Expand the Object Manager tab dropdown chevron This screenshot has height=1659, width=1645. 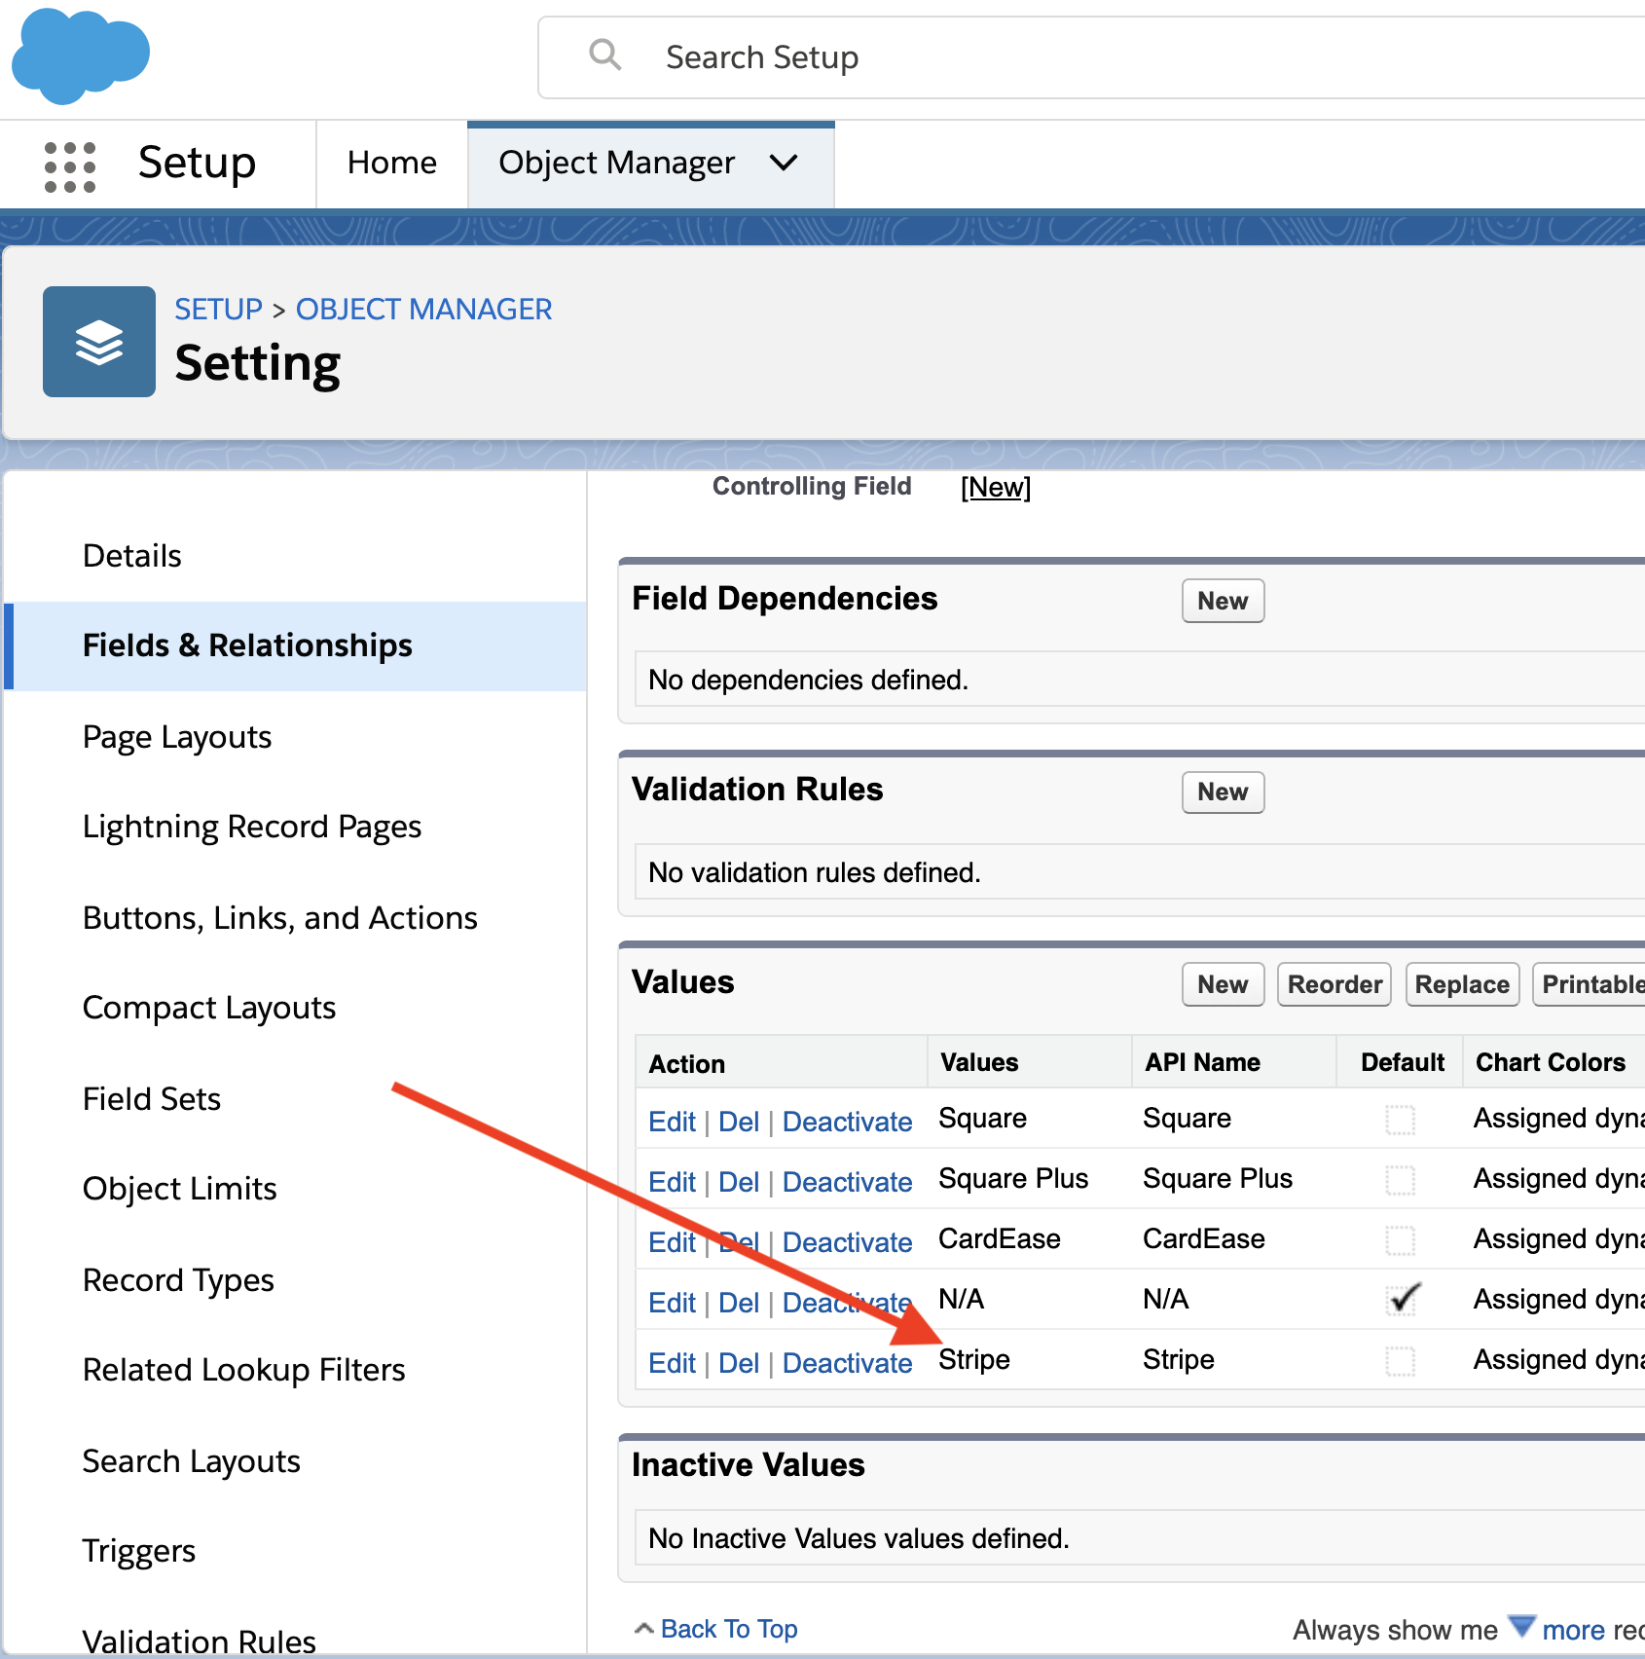pos(784,163)
